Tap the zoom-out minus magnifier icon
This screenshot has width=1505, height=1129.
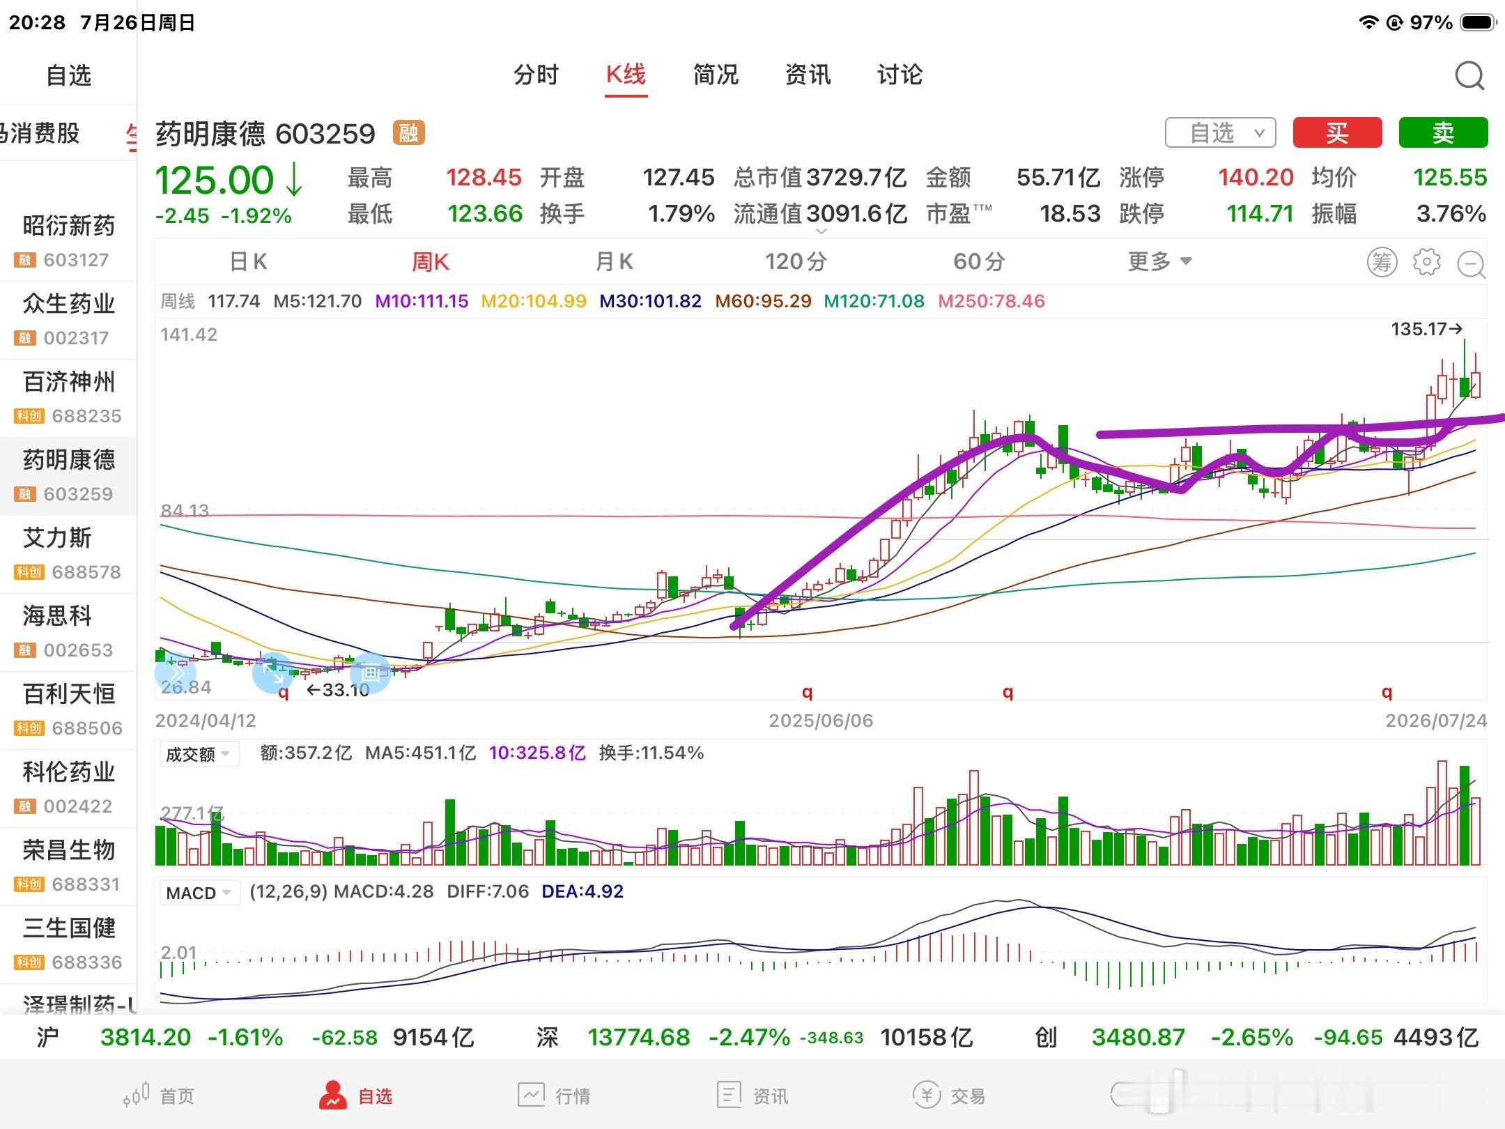tap(1472, 264)
